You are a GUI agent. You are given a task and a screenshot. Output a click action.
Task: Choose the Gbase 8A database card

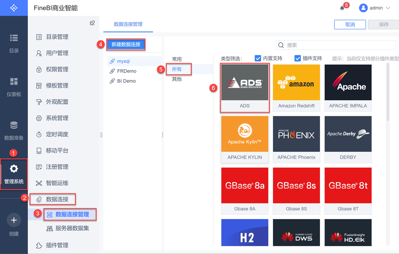point(245,191)
